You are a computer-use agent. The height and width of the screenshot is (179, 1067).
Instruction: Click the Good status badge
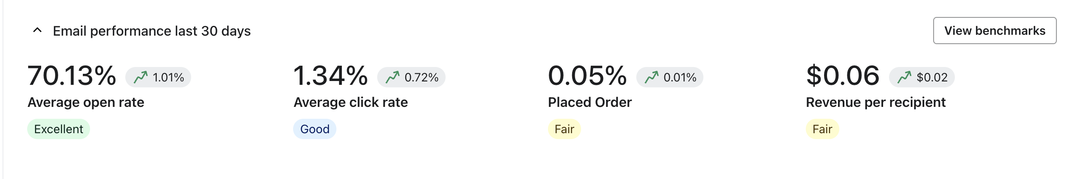coord(315,129)
